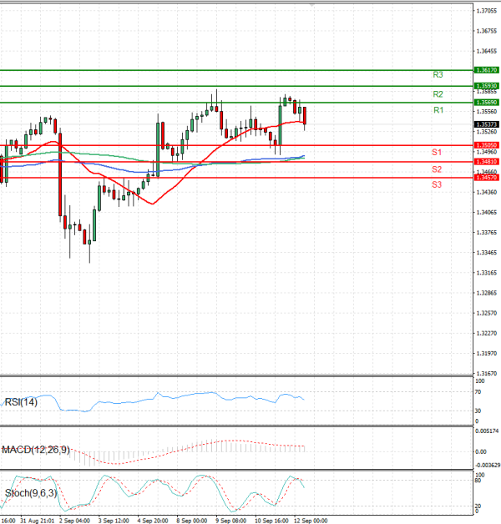501x524 pixels.
Task: Click the R2 resistance label
Action: click(x=438, y=94)
